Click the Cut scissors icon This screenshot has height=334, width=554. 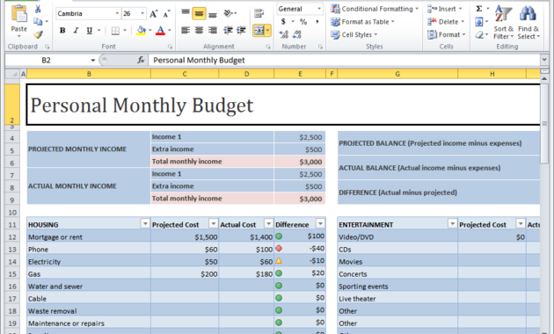[38, 9]
